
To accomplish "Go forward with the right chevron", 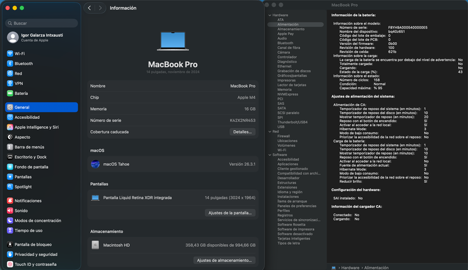I will [100, 8].
